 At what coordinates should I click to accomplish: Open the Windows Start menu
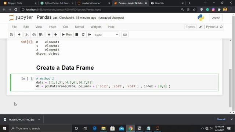pyautogui.click(x=4, y=128)
